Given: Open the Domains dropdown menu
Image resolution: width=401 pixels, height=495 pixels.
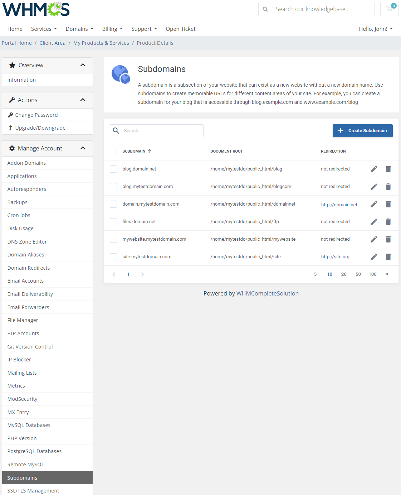Looking at the screenshot, I should coord(79,29).
